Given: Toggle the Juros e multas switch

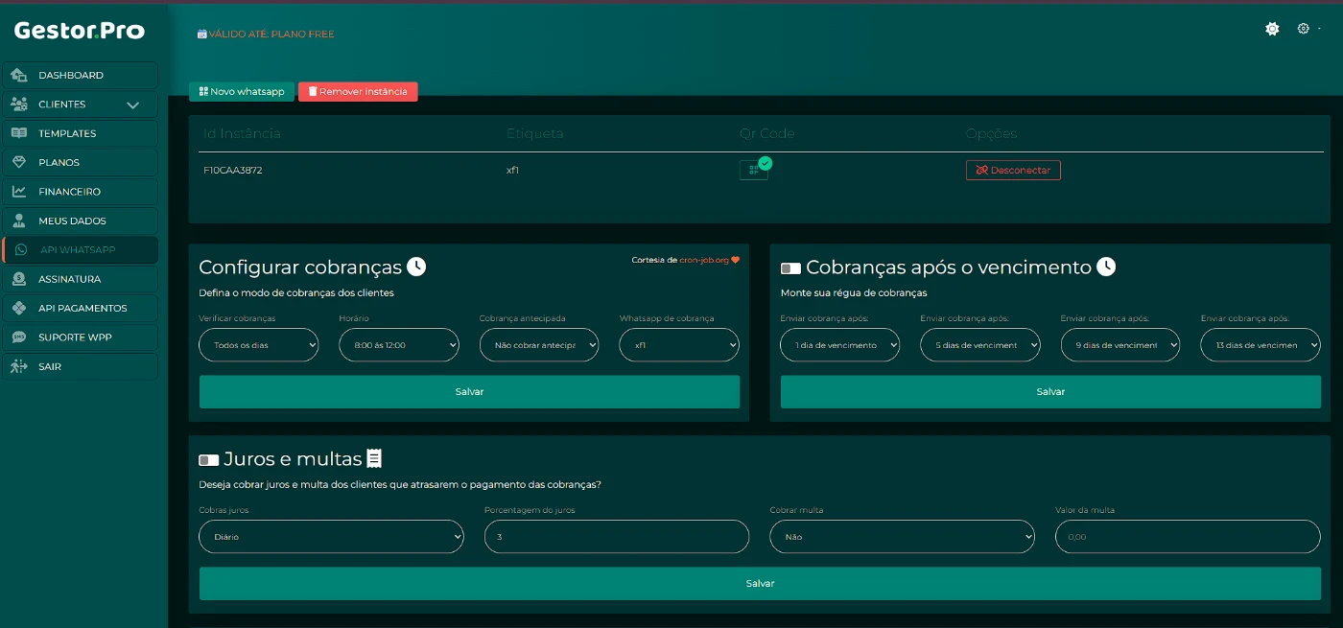Looking at the screenshot, I should tap(208, 460).
